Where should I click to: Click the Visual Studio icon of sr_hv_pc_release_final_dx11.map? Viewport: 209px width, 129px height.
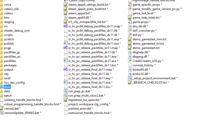click(66, 69)
